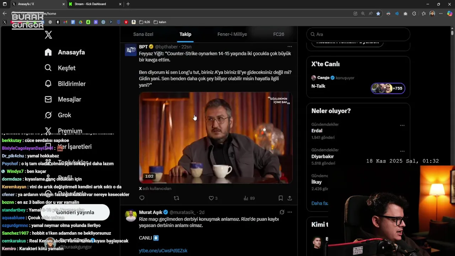Select the Takip timeline tab
455x256 pixels.
[x=185, y=34]
